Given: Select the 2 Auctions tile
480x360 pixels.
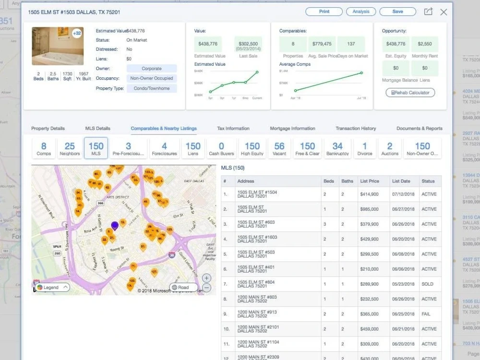Looking at the screenshot, I should coord(390,148).
